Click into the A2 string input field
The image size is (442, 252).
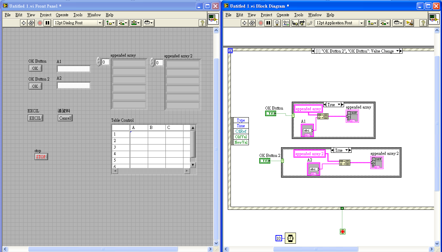73,85
